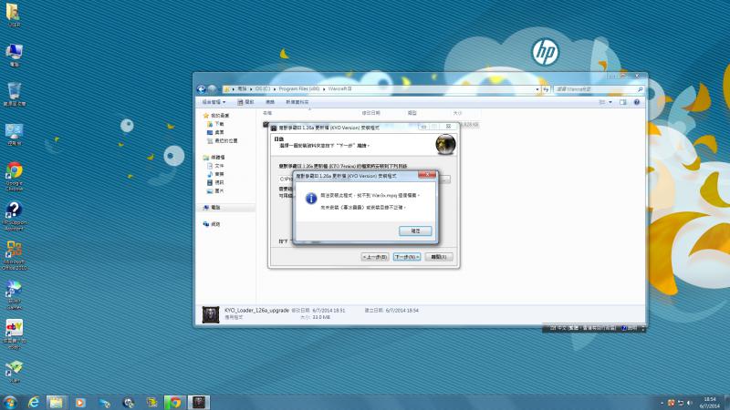This screenshot has height=410, width=730.
Task: Select Program Files (x86) in address breadcrumb
Action: click(x=300, y=89)
